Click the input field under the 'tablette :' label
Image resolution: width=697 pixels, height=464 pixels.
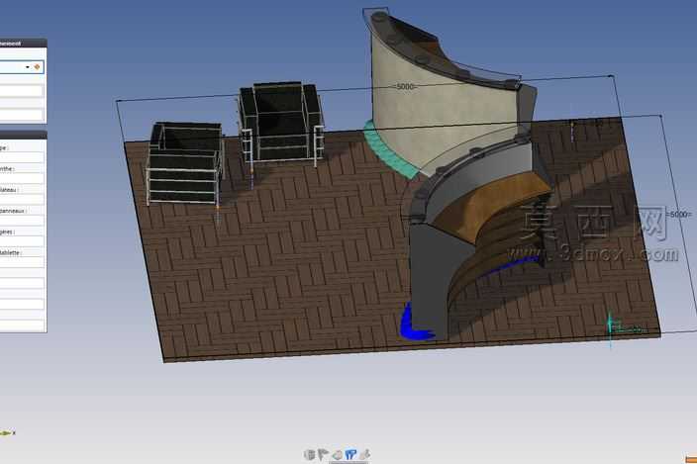[22, 262]
